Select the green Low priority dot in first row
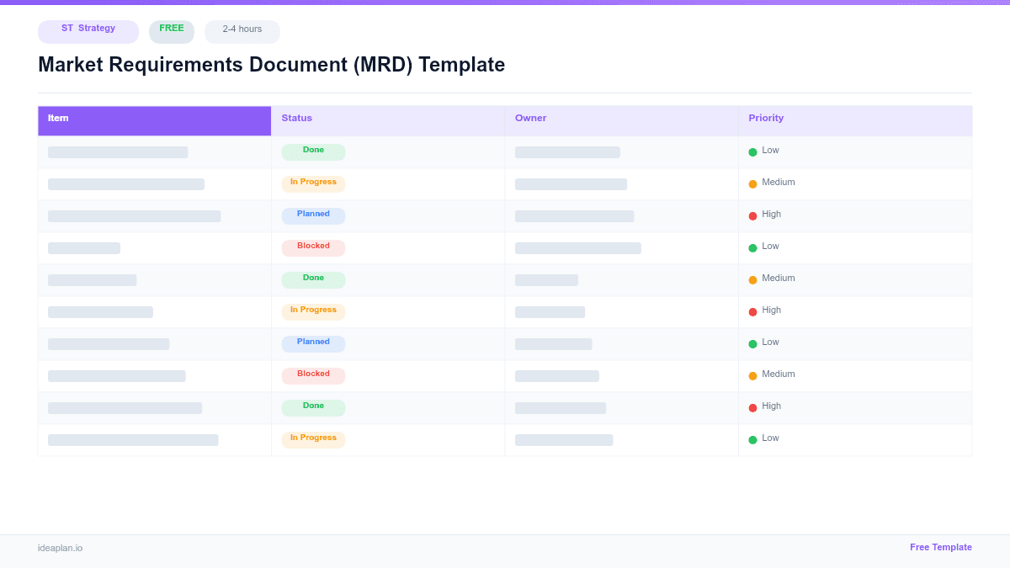 (753, 151)
